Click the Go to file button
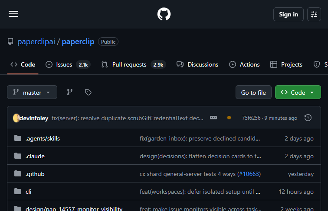Screen dimensions: 328x211 (253, 92)
